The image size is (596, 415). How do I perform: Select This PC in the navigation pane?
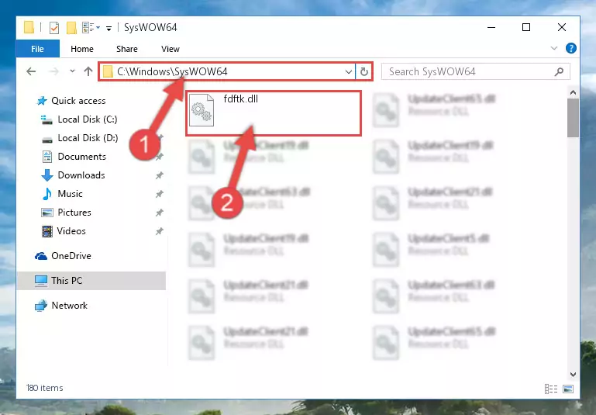67,281
